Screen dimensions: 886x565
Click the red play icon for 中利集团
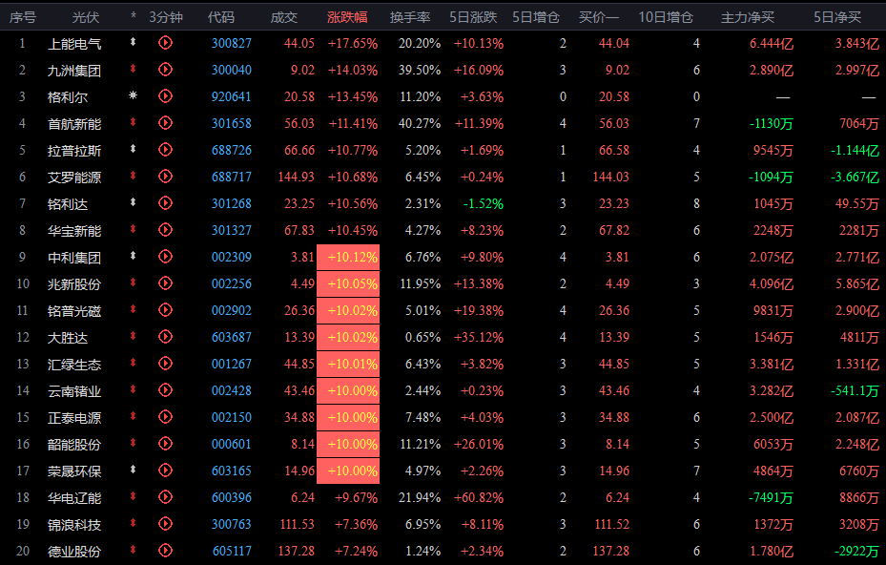coord(165,257)
